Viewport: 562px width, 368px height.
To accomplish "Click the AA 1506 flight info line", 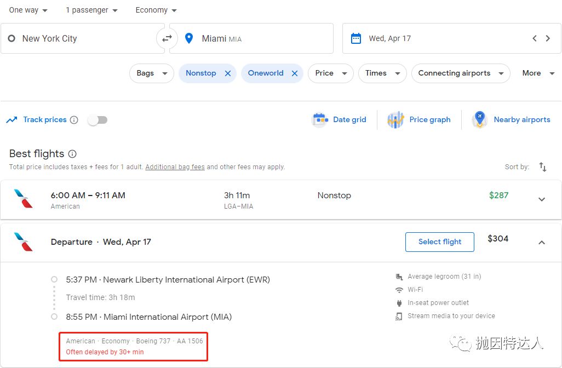I will (134, 341).
